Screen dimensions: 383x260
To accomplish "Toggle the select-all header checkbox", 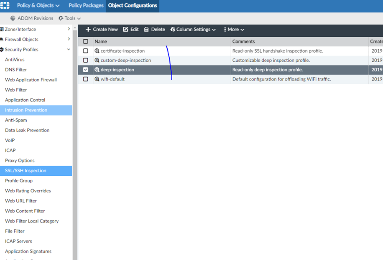I will [86, 41].
